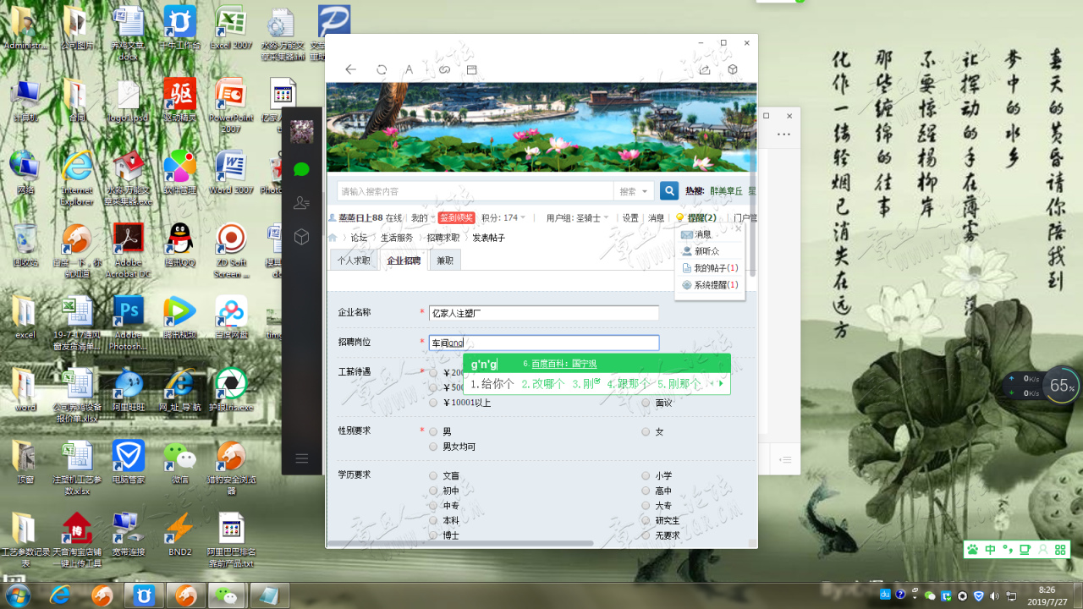Open WeChat chats via green bubble icon

coord(302,169)
